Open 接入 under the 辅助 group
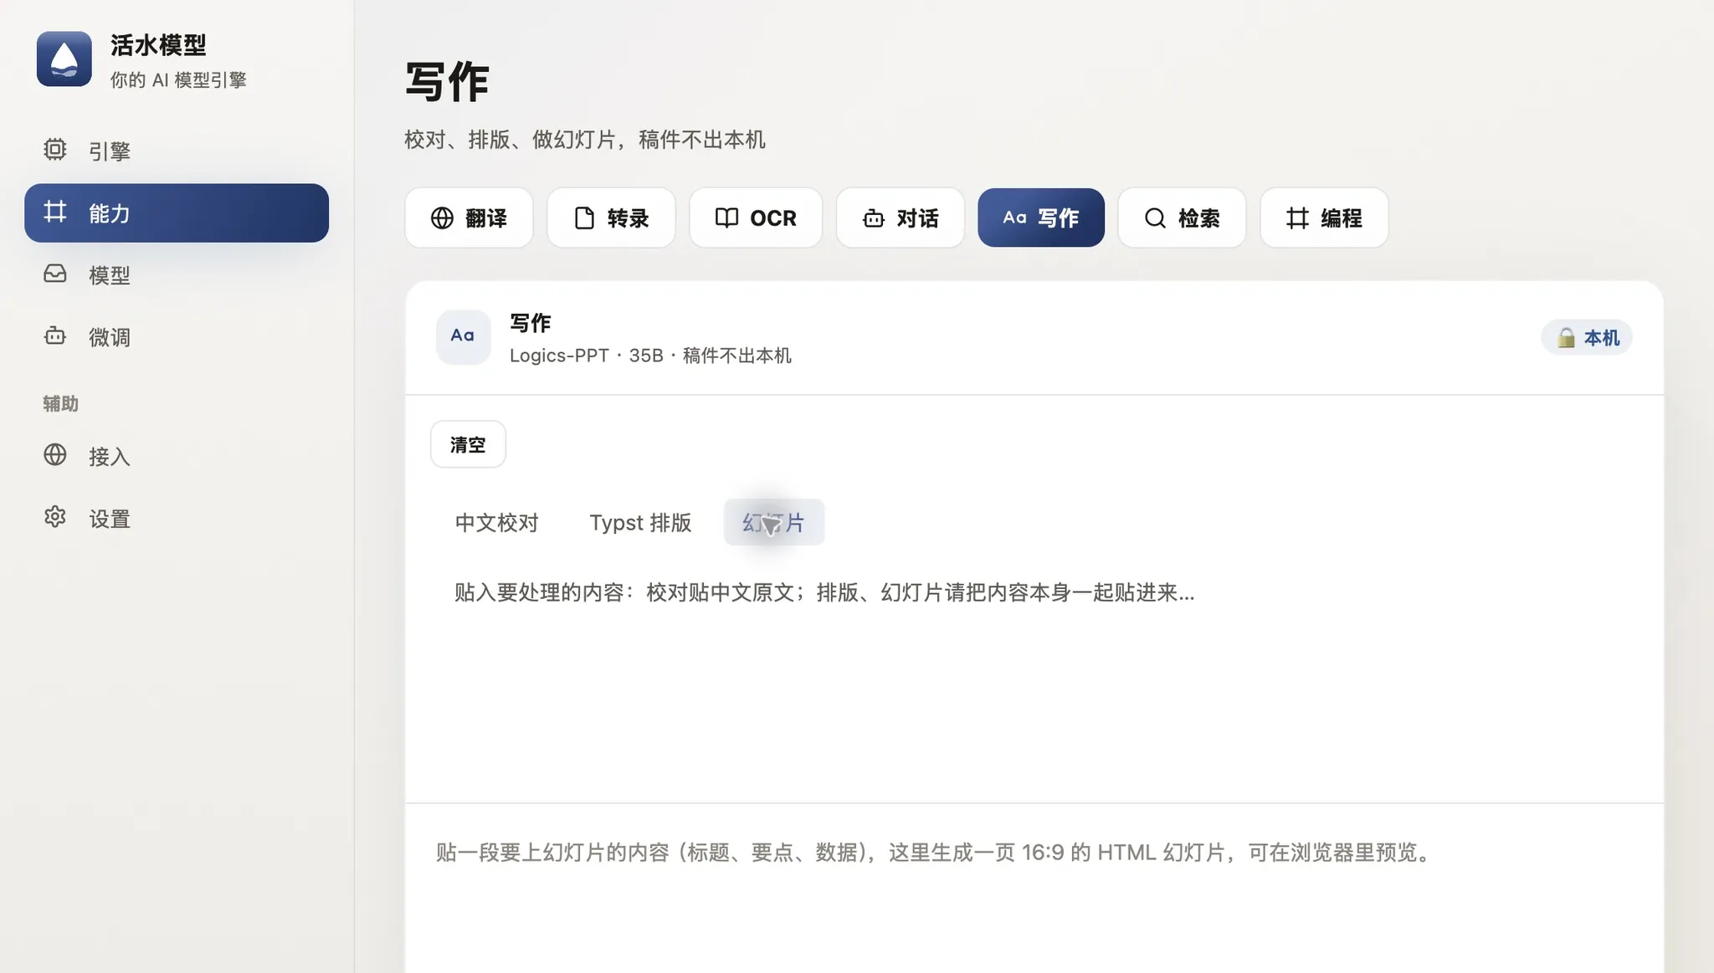Image resolution: width=1714 pixels, height=973 pixels. [x=177, y=456]
